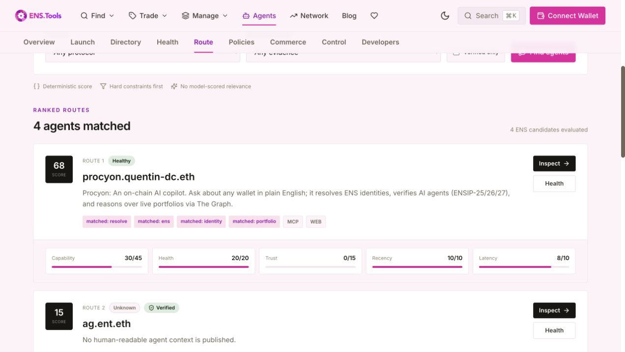
Task: Click the WEB protocol tag
Action: (x=316, y=222)
